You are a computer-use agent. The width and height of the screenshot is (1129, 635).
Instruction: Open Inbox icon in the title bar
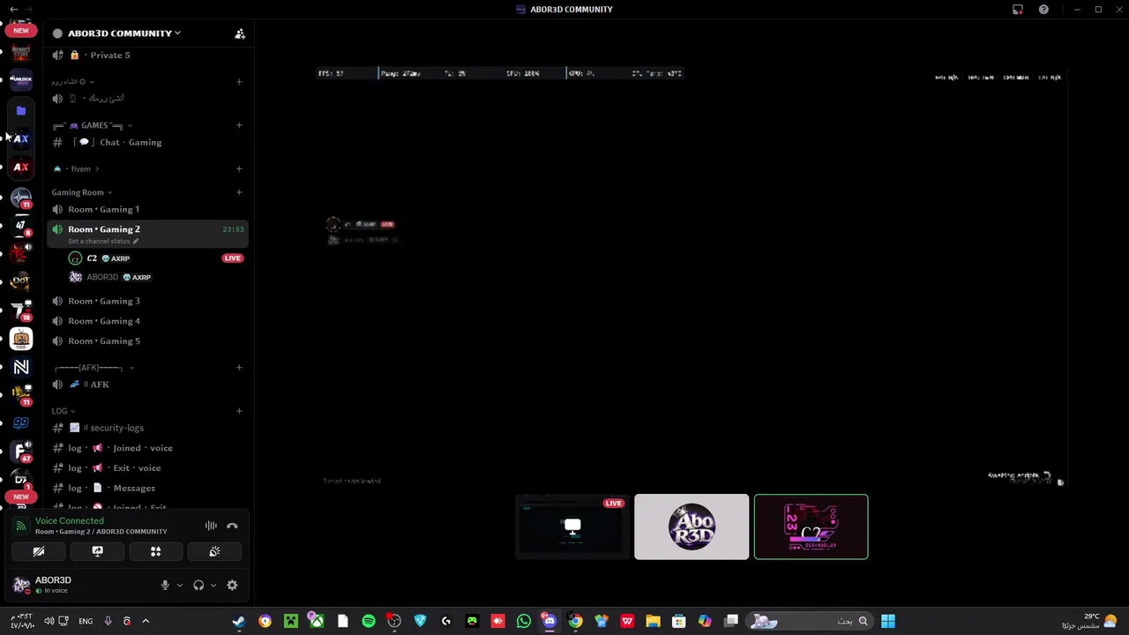(x=1018, y=10)
